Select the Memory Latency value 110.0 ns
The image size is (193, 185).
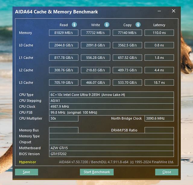[159, 33]
